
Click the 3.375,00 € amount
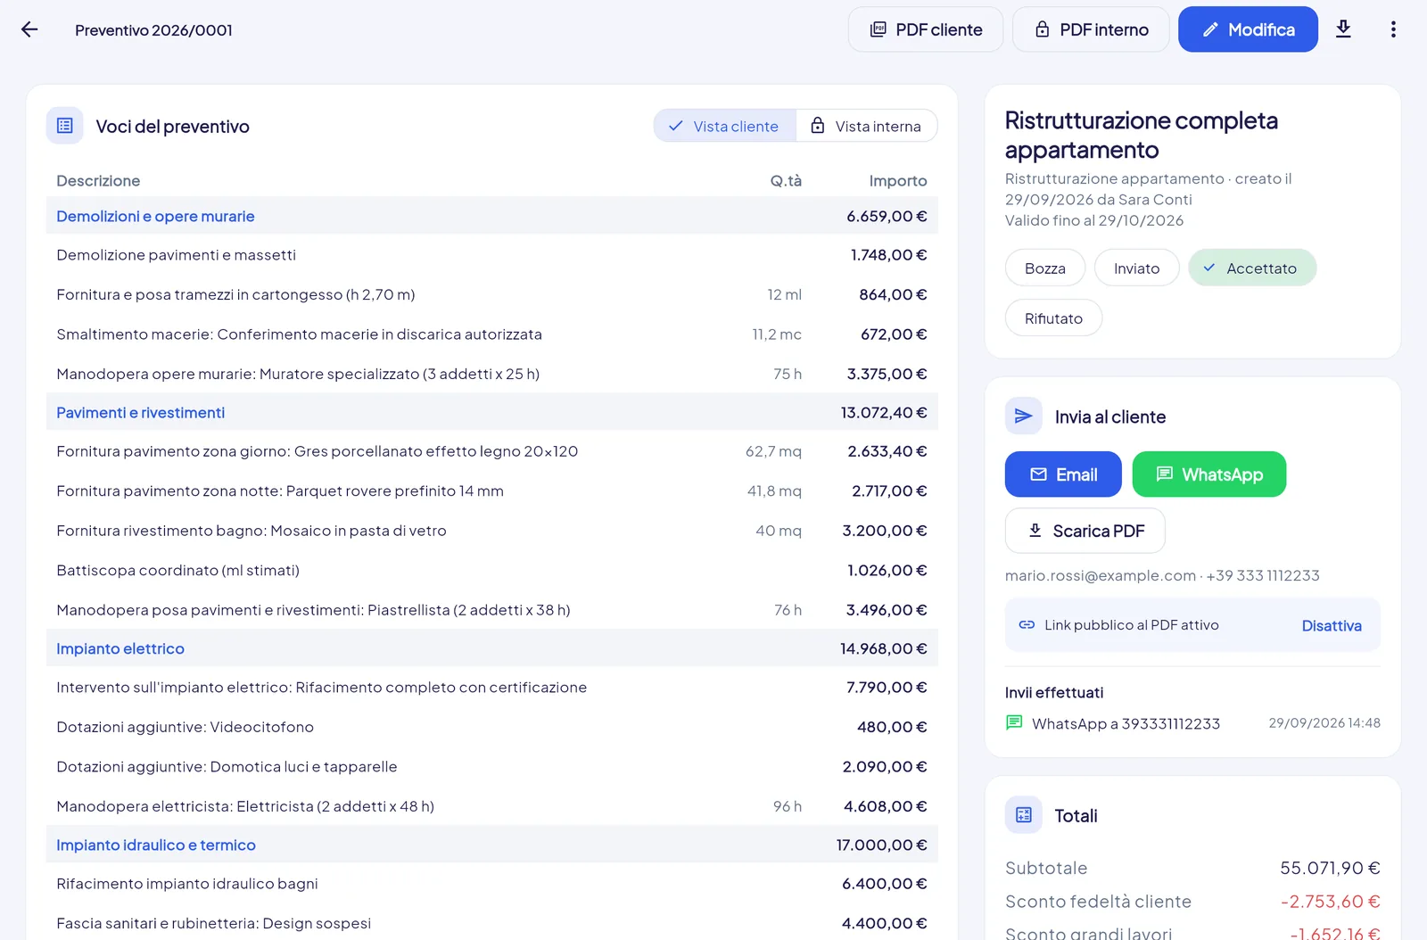(887, 374)
